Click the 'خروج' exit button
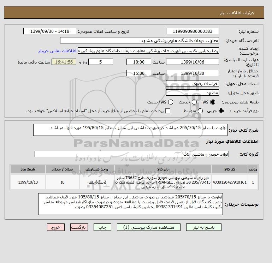 (x=56, y=227)
